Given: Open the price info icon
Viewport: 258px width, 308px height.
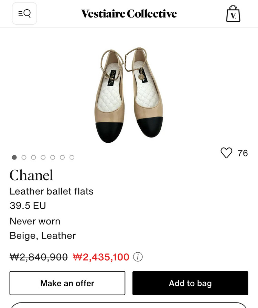Looking at the screenshot, I should 138,257.
